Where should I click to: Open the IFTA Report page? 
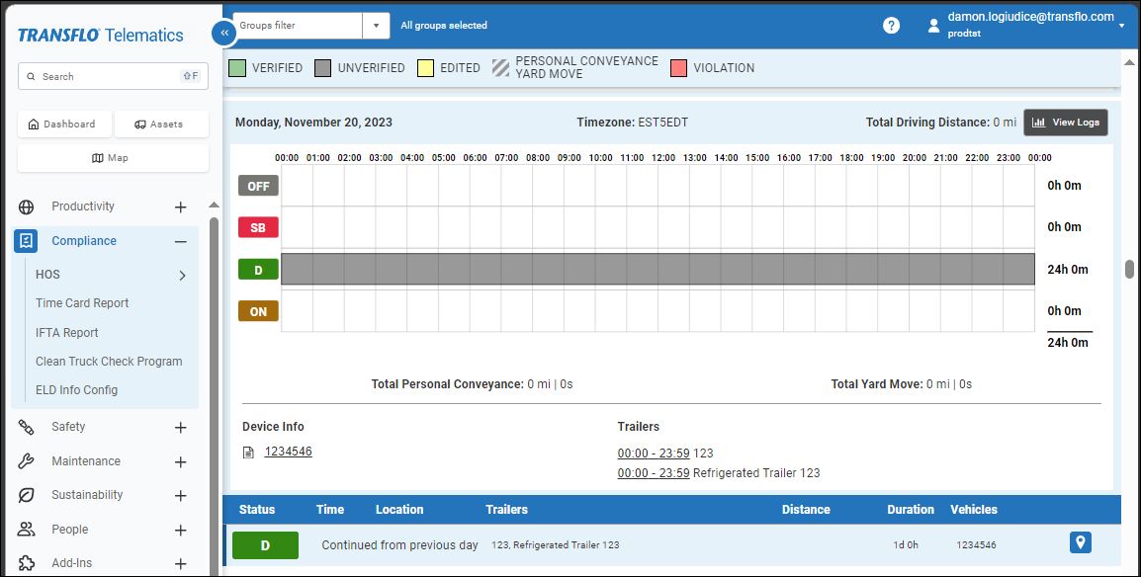[x=67, y=333]
